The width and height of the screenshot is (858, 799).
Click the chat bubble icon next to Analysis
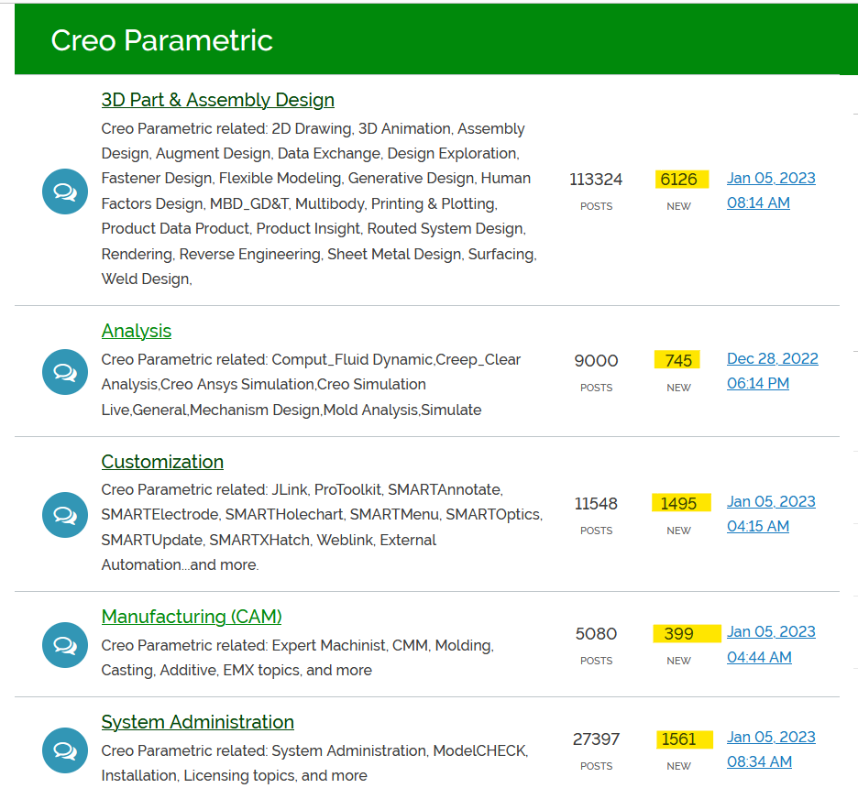click(65, 372)
